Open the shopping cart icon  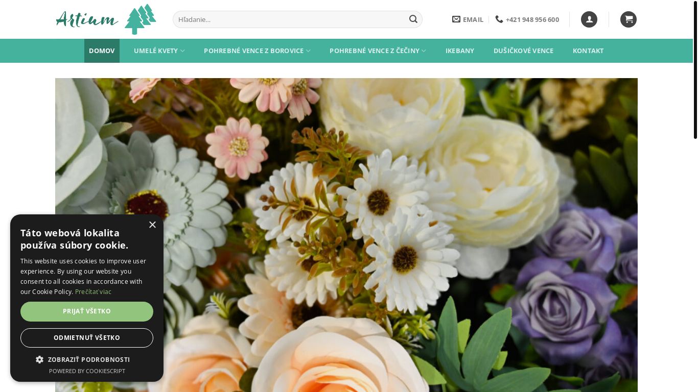click(x=629, y=19)
